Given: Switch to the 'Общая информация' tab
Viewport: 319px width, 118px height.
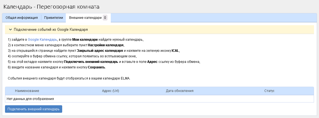Looking at the screenshot, I should pos(22,18).
